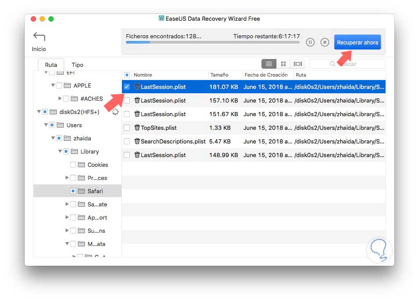Click the search magnifier icon
The width and height of the screenshot is (419, 301).
point(332,64)
